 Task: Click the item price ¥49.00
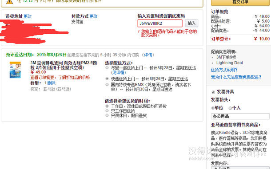(38, 72)
